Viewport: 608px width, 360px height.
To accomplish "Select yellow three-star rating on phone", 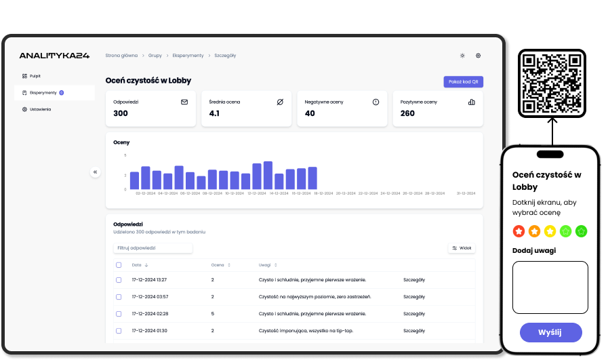I will click(550, 231).
